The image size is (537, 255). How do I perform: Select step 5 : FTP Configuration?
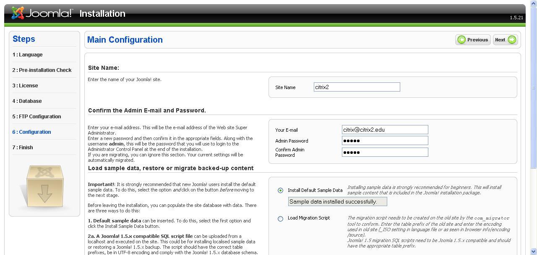pyautogui.click(x=37, y=117)
